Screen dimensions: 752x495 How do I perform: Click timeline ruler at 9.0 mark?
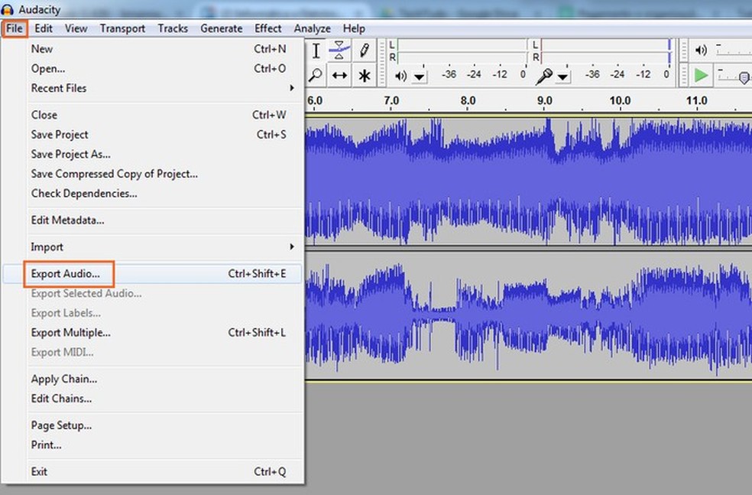click(544, 102)
